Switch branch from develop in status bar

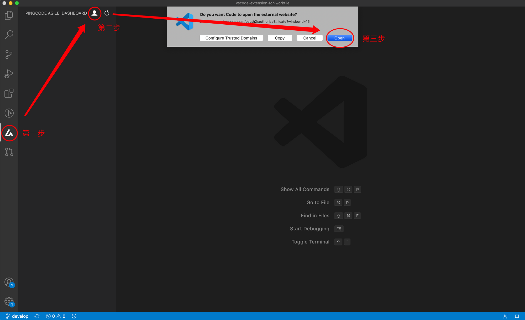[17, 316]
